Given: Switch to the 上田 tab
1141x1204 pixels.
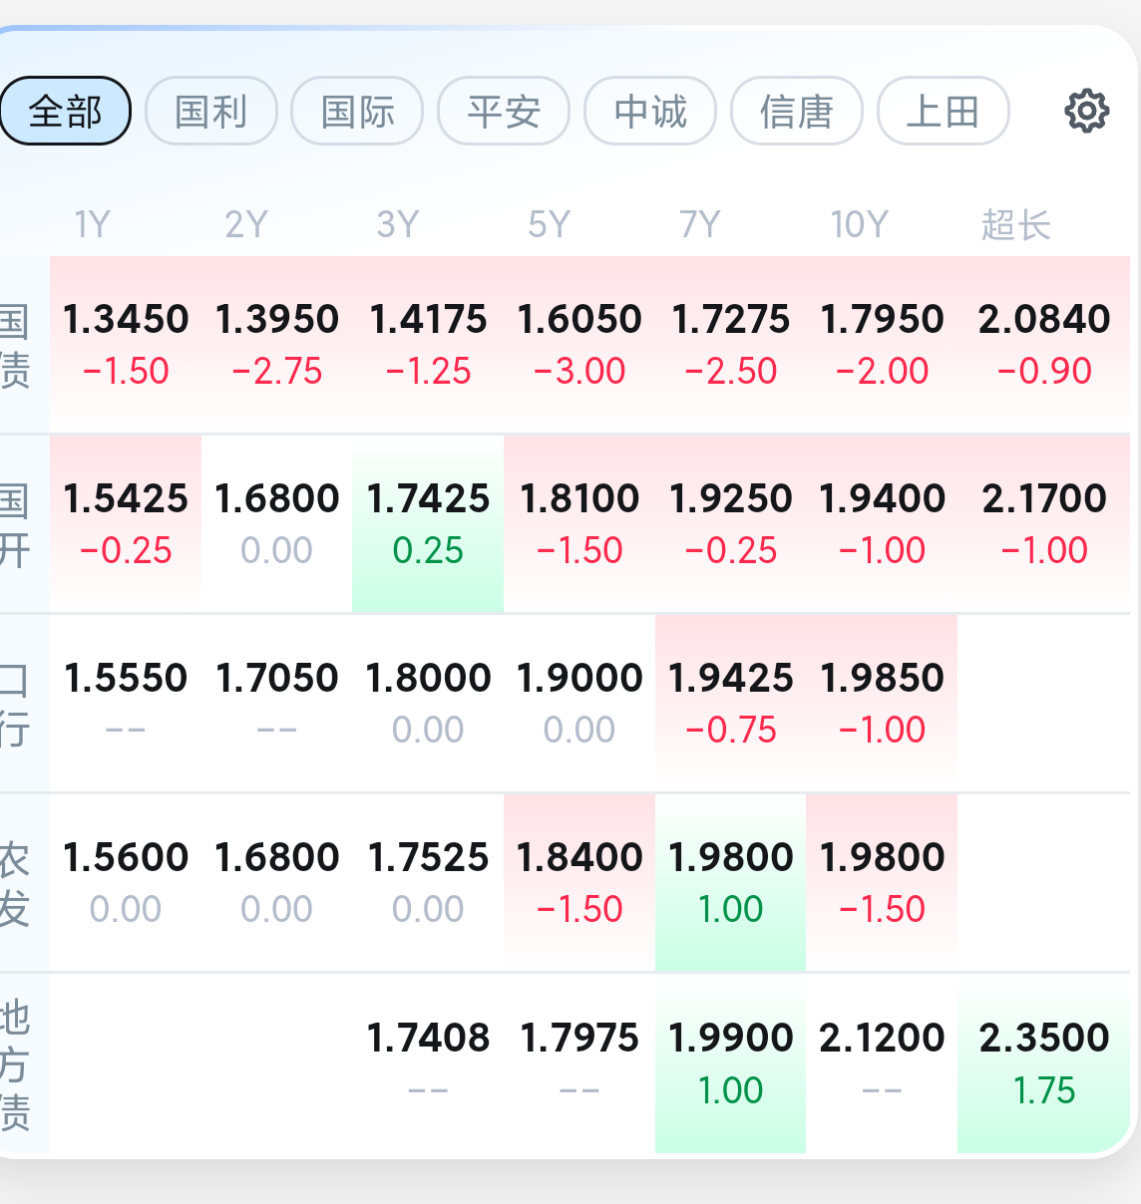Looking at the screenshot, I should (x=943, y=111).
